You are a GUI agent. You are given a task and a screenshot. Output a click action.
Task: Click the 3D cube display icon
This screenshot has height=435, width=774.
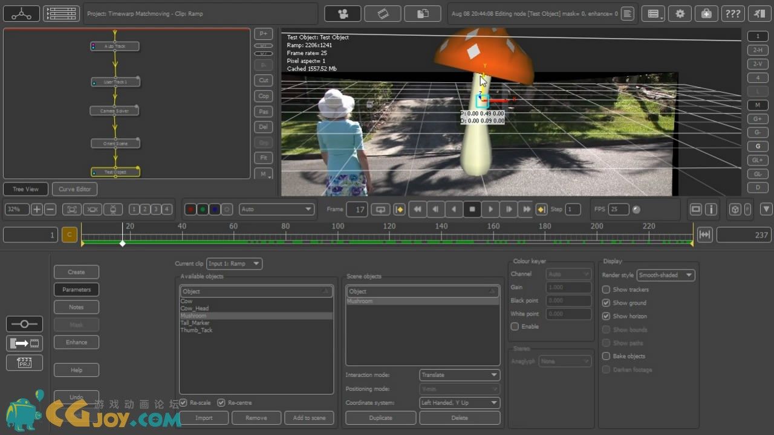pos(735,209)
